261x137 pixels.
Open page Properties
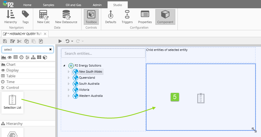click(x=145, y=17)
